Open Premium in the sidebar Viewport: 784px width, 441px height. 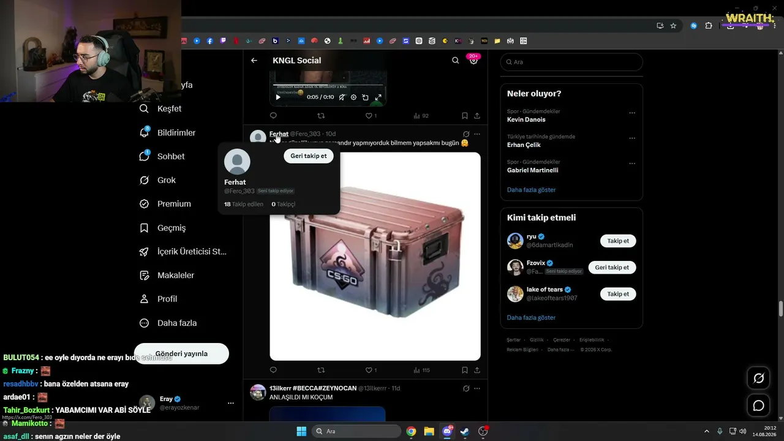click(165, 204)
